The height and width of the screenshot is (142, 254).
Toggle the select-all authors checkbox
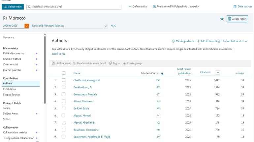coord(64,73)
